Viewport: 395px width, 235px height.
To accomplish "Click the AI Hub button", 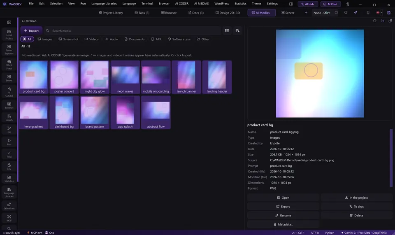I will 308,4.
